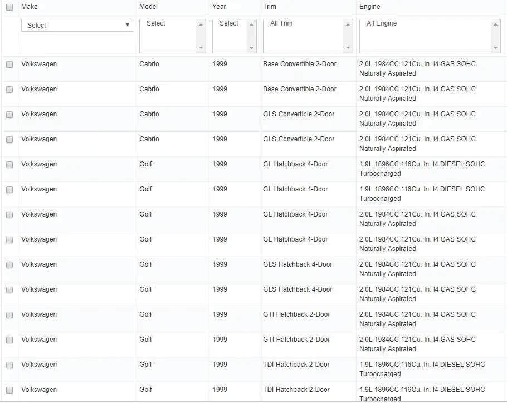Screen dimensions: 507x403
Task: Check the first Golf GL diesel row checkbox
Action: [x=9, y=165]
